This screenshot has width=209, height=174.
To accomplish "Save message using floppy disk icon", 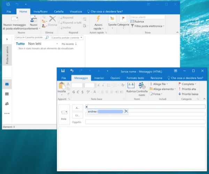I will coord(63,71).
